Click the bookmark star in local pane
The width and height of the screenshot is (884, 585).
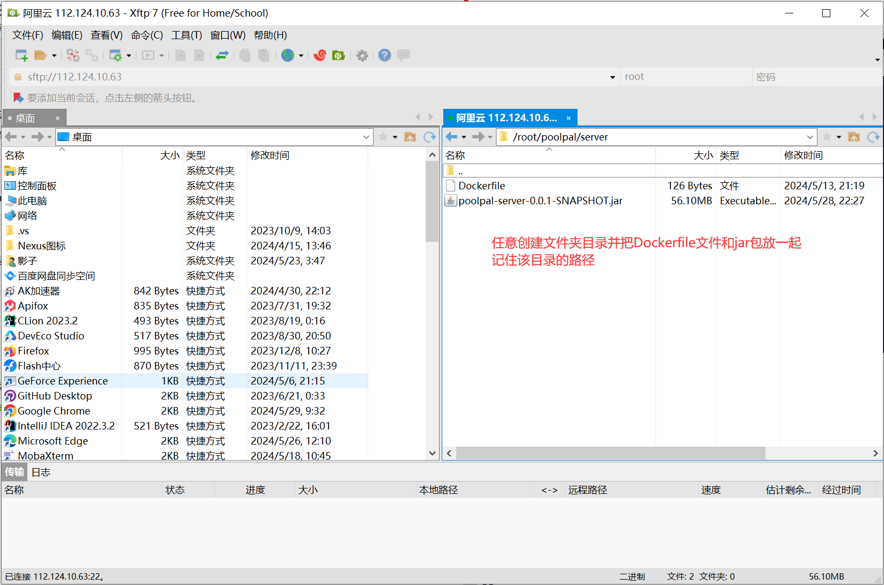pos(383,137)
